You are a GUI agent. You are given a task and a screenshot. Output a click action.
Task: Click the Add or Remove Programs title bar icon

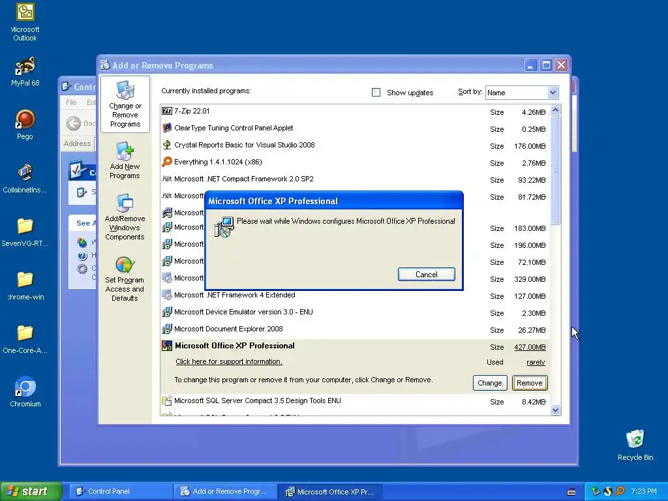pyautogui.click(x=105, y=65)
